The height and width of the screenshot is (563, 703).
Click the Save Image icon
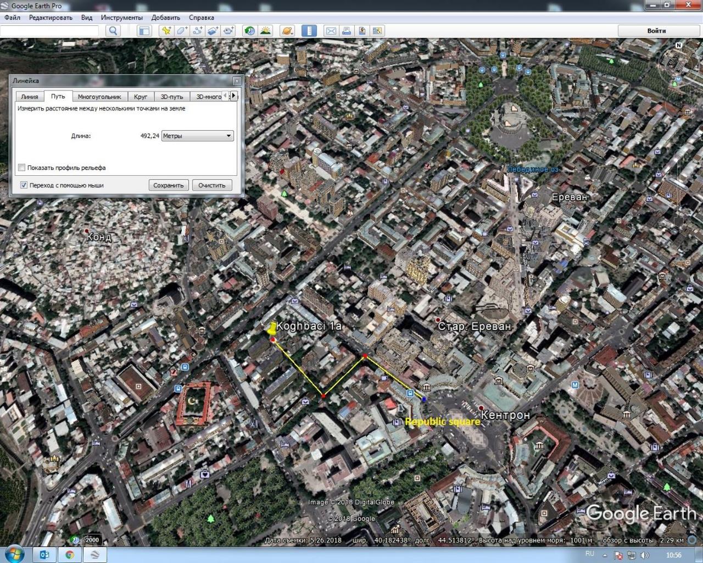362,31
